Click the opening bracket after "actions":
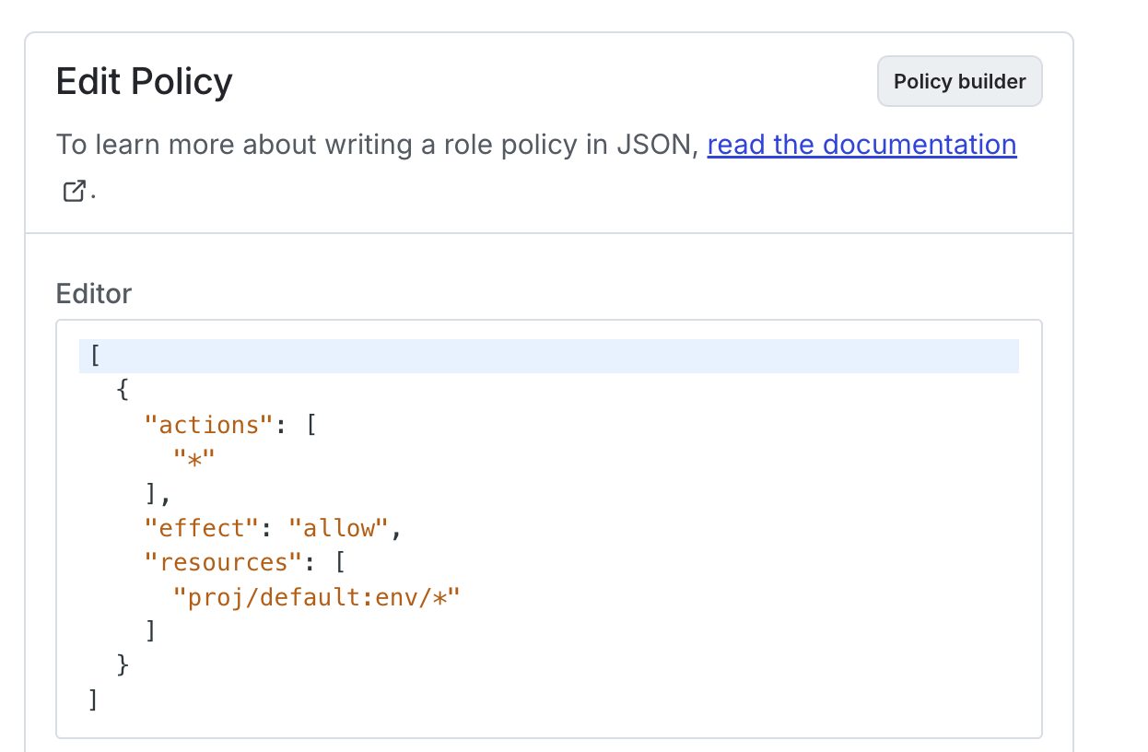1148x752 pixels. [x=310, y=425]
